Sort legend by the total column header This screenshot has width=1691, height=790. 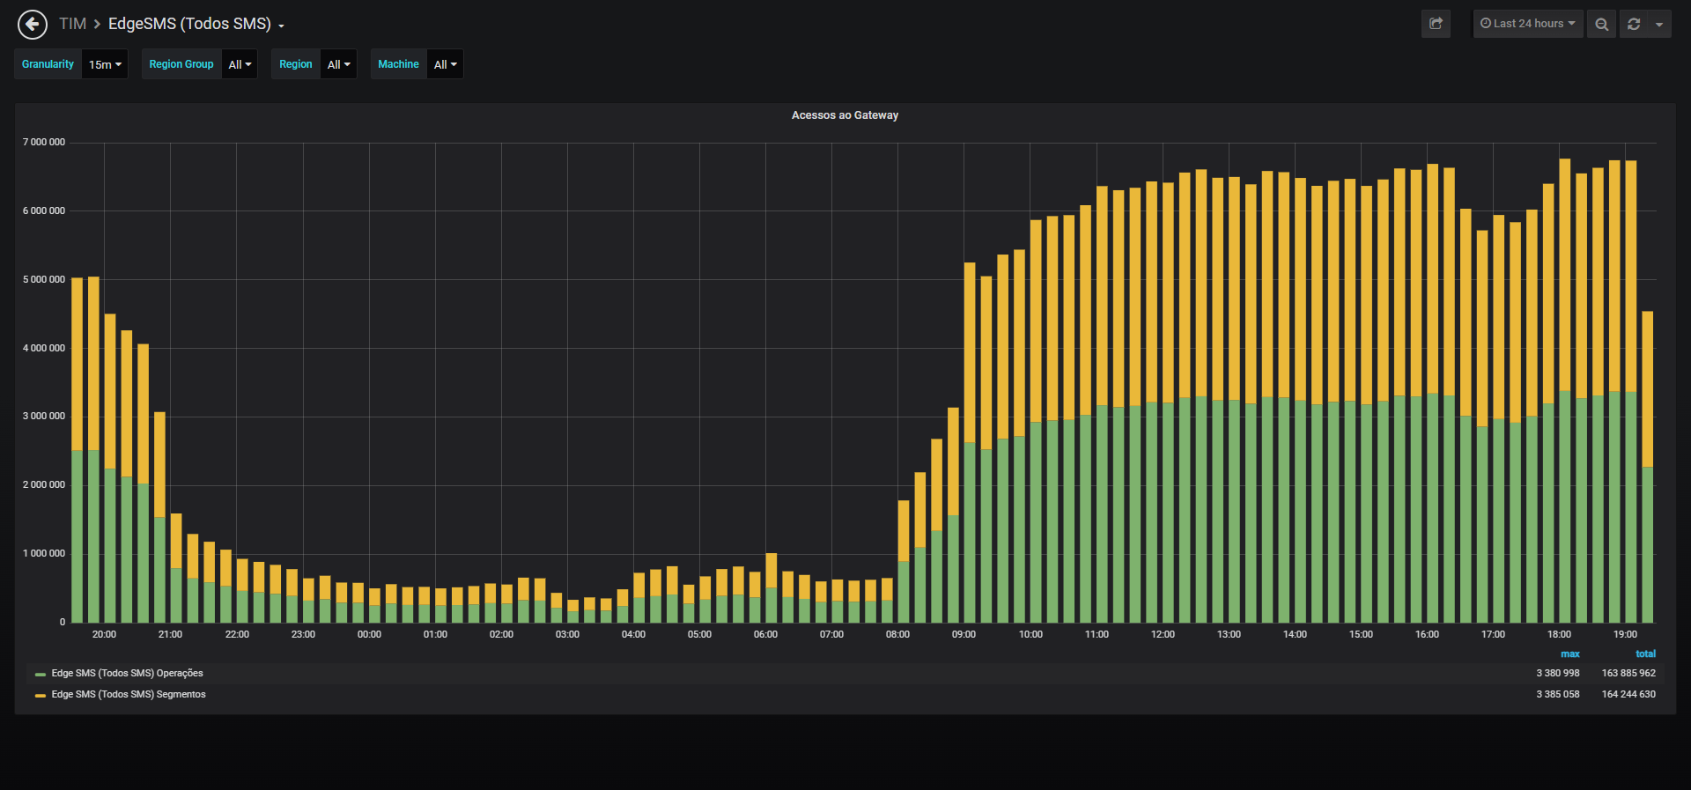[1645, 653]
